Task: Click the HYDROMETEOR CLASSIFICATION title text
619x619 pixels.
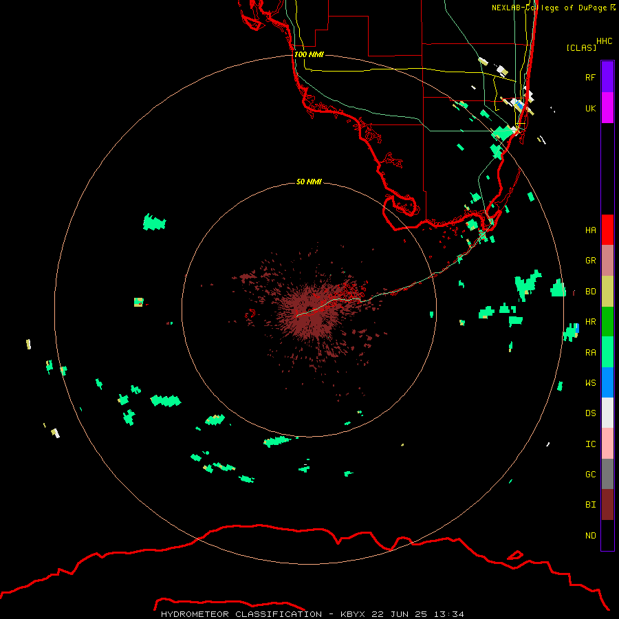Action: (x=241, y=614)
